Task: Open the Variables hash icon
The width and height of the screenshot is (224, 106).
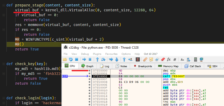Action: click(x=175, y=59)
